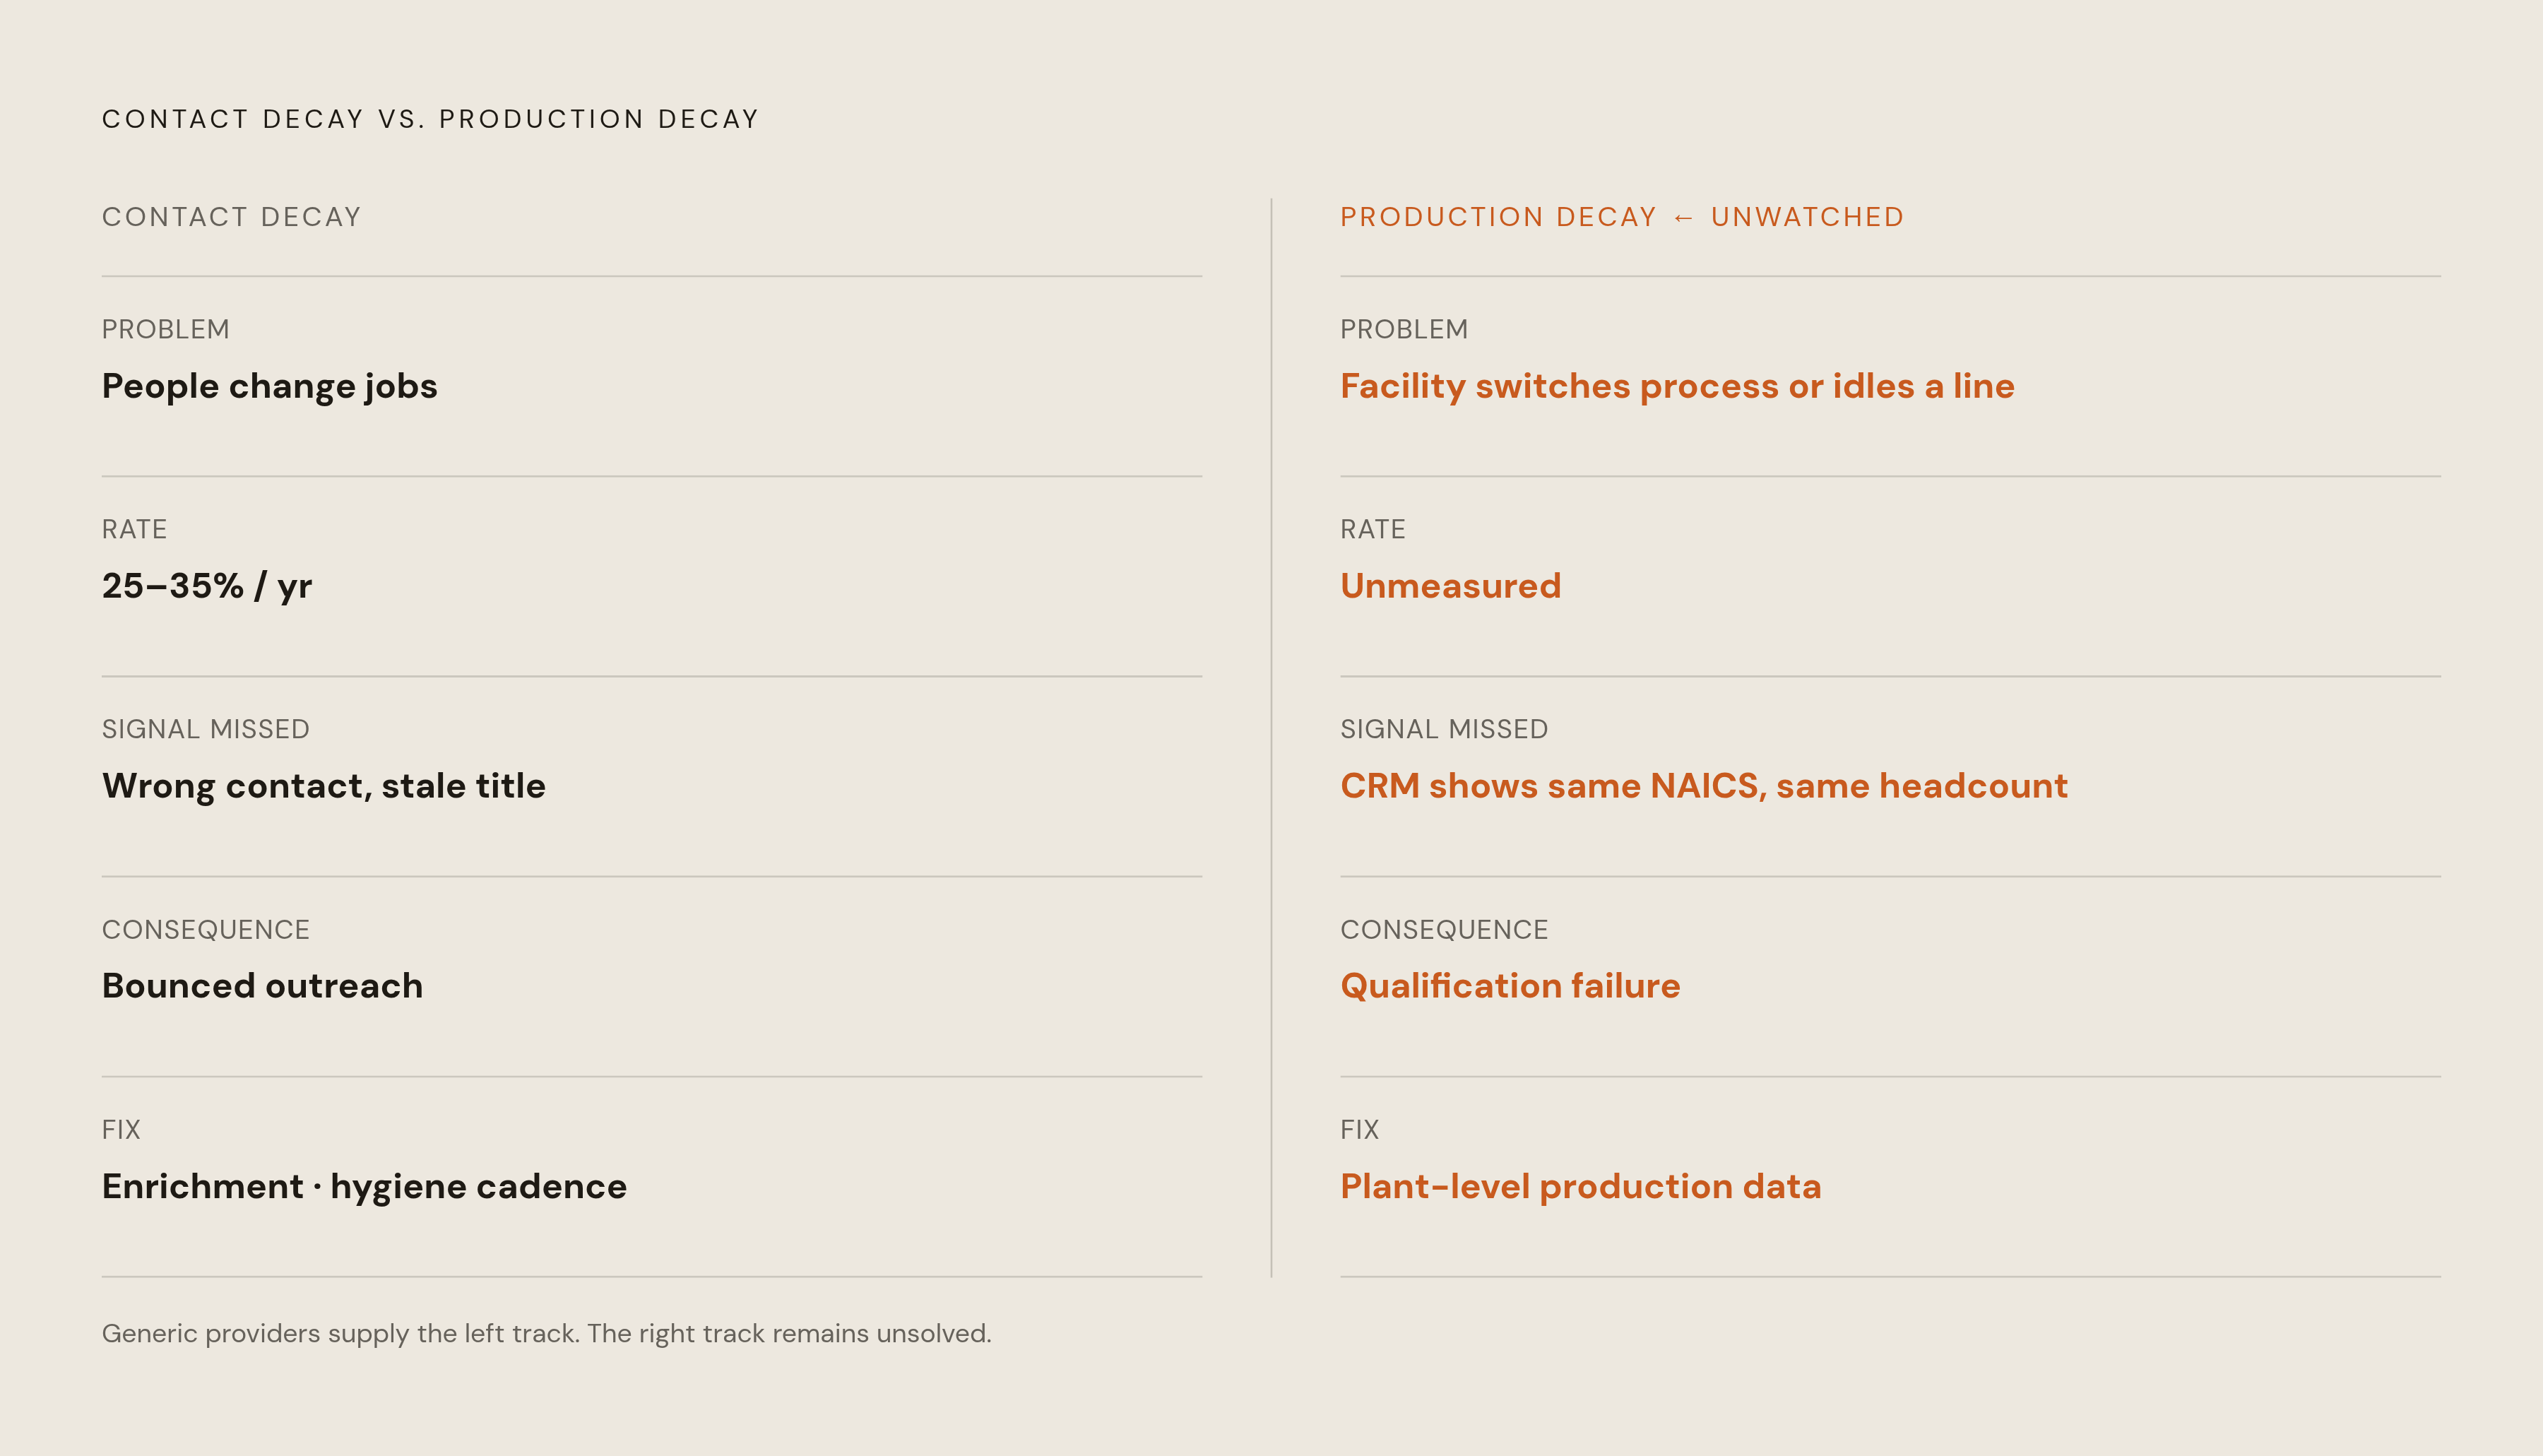Viewport: 2543px width, 1456px height.
Task: Select the 'Production Decay' orange heading
Action: coord(1498,217)
